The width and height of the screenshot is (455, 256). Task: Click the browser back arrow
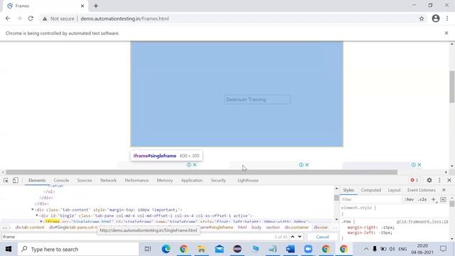(8, 18)
